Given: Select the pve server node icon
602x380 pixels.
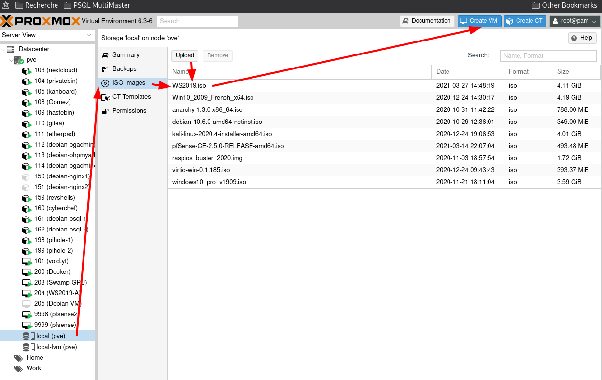Looking at the screenshot, I should click(19, 60).
